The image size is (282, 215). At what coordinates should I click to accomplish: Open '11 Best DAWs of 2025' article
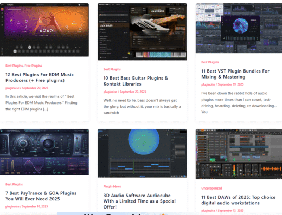239,200
